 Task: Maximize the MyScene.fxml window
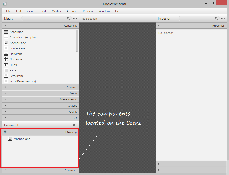(x=212, y=3)
